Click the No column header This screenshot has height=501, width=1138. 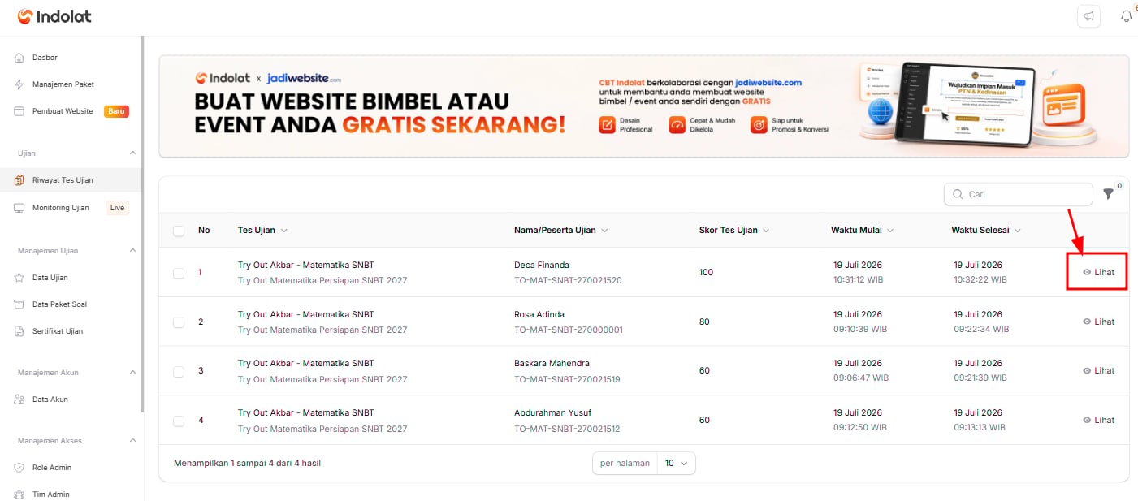click(x=204, y=231)
